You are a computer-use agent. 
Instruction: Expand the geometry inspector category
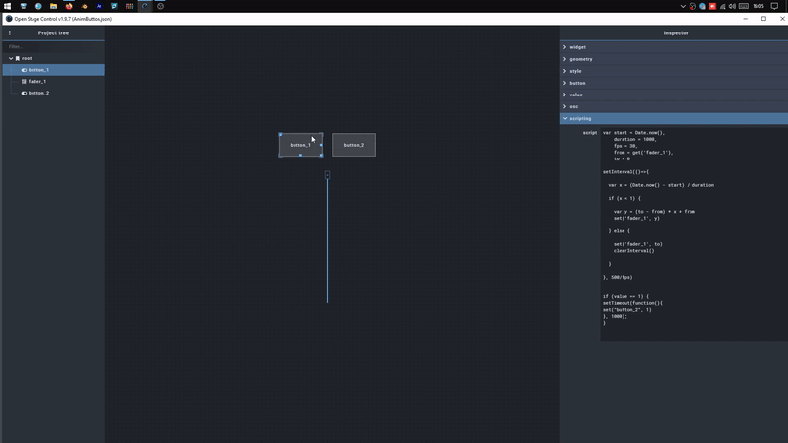pos(674,59)
